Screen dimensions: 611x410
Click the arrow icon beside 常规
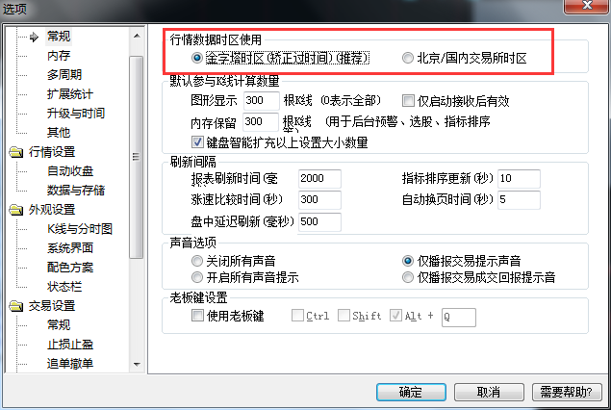(35, 37)
